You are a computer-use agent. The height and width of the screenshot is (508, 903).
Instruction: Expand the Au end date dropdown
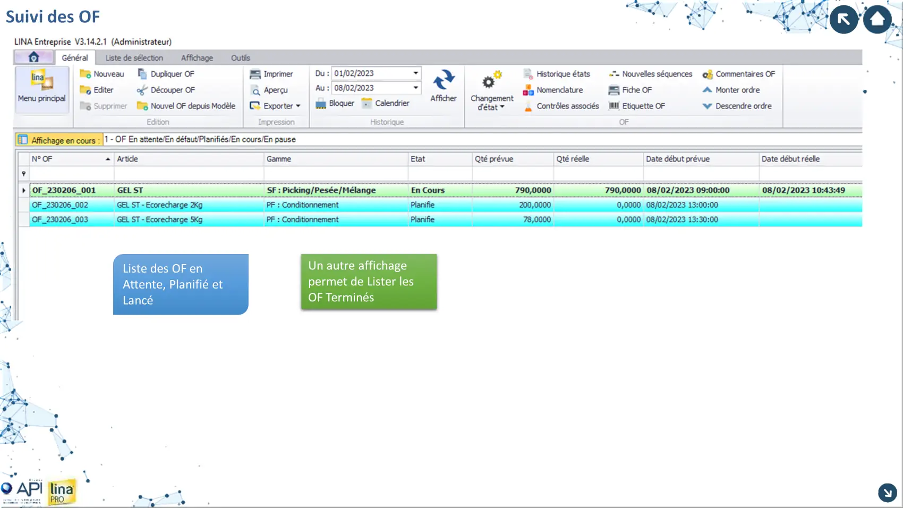415,88
